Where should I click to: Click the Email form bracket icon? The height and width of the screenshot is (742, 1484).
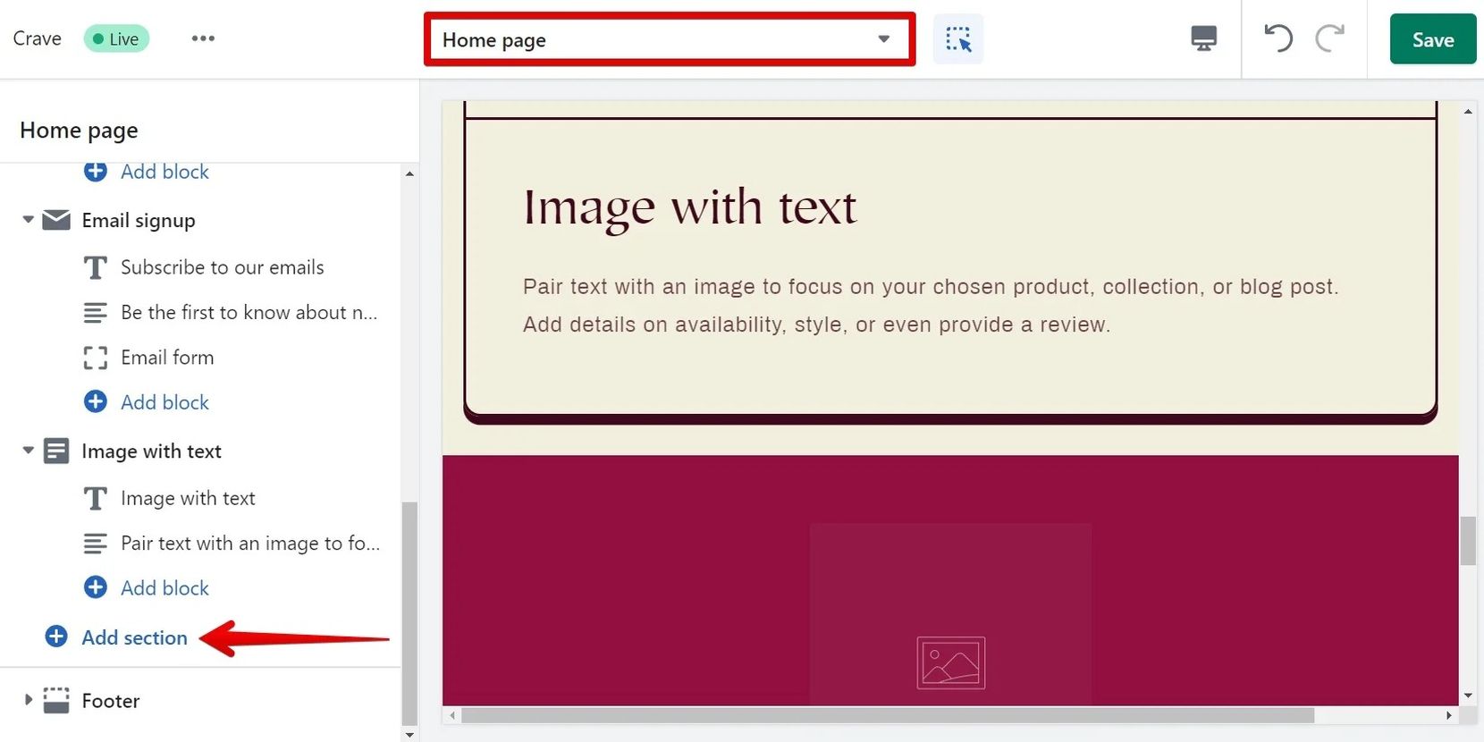click(x=95, y=358)
